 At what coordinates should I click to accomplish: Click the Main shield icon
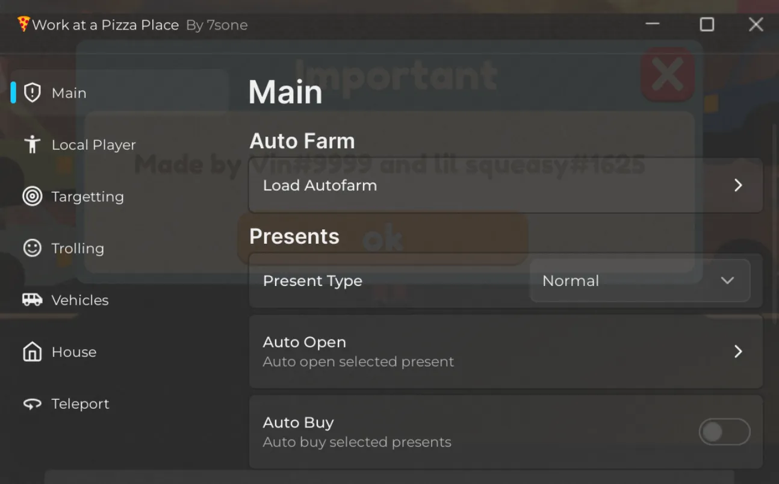32,93
